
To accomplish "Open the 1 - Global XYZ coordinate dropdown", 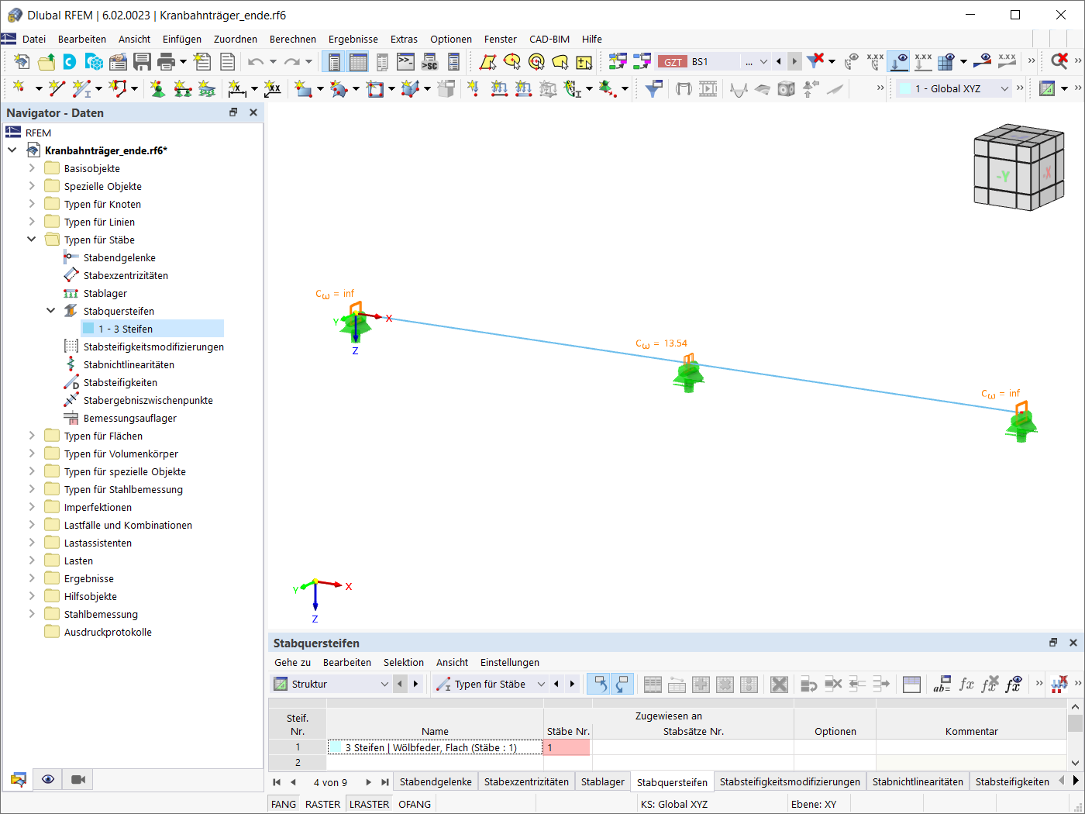I will point(1004,89).
